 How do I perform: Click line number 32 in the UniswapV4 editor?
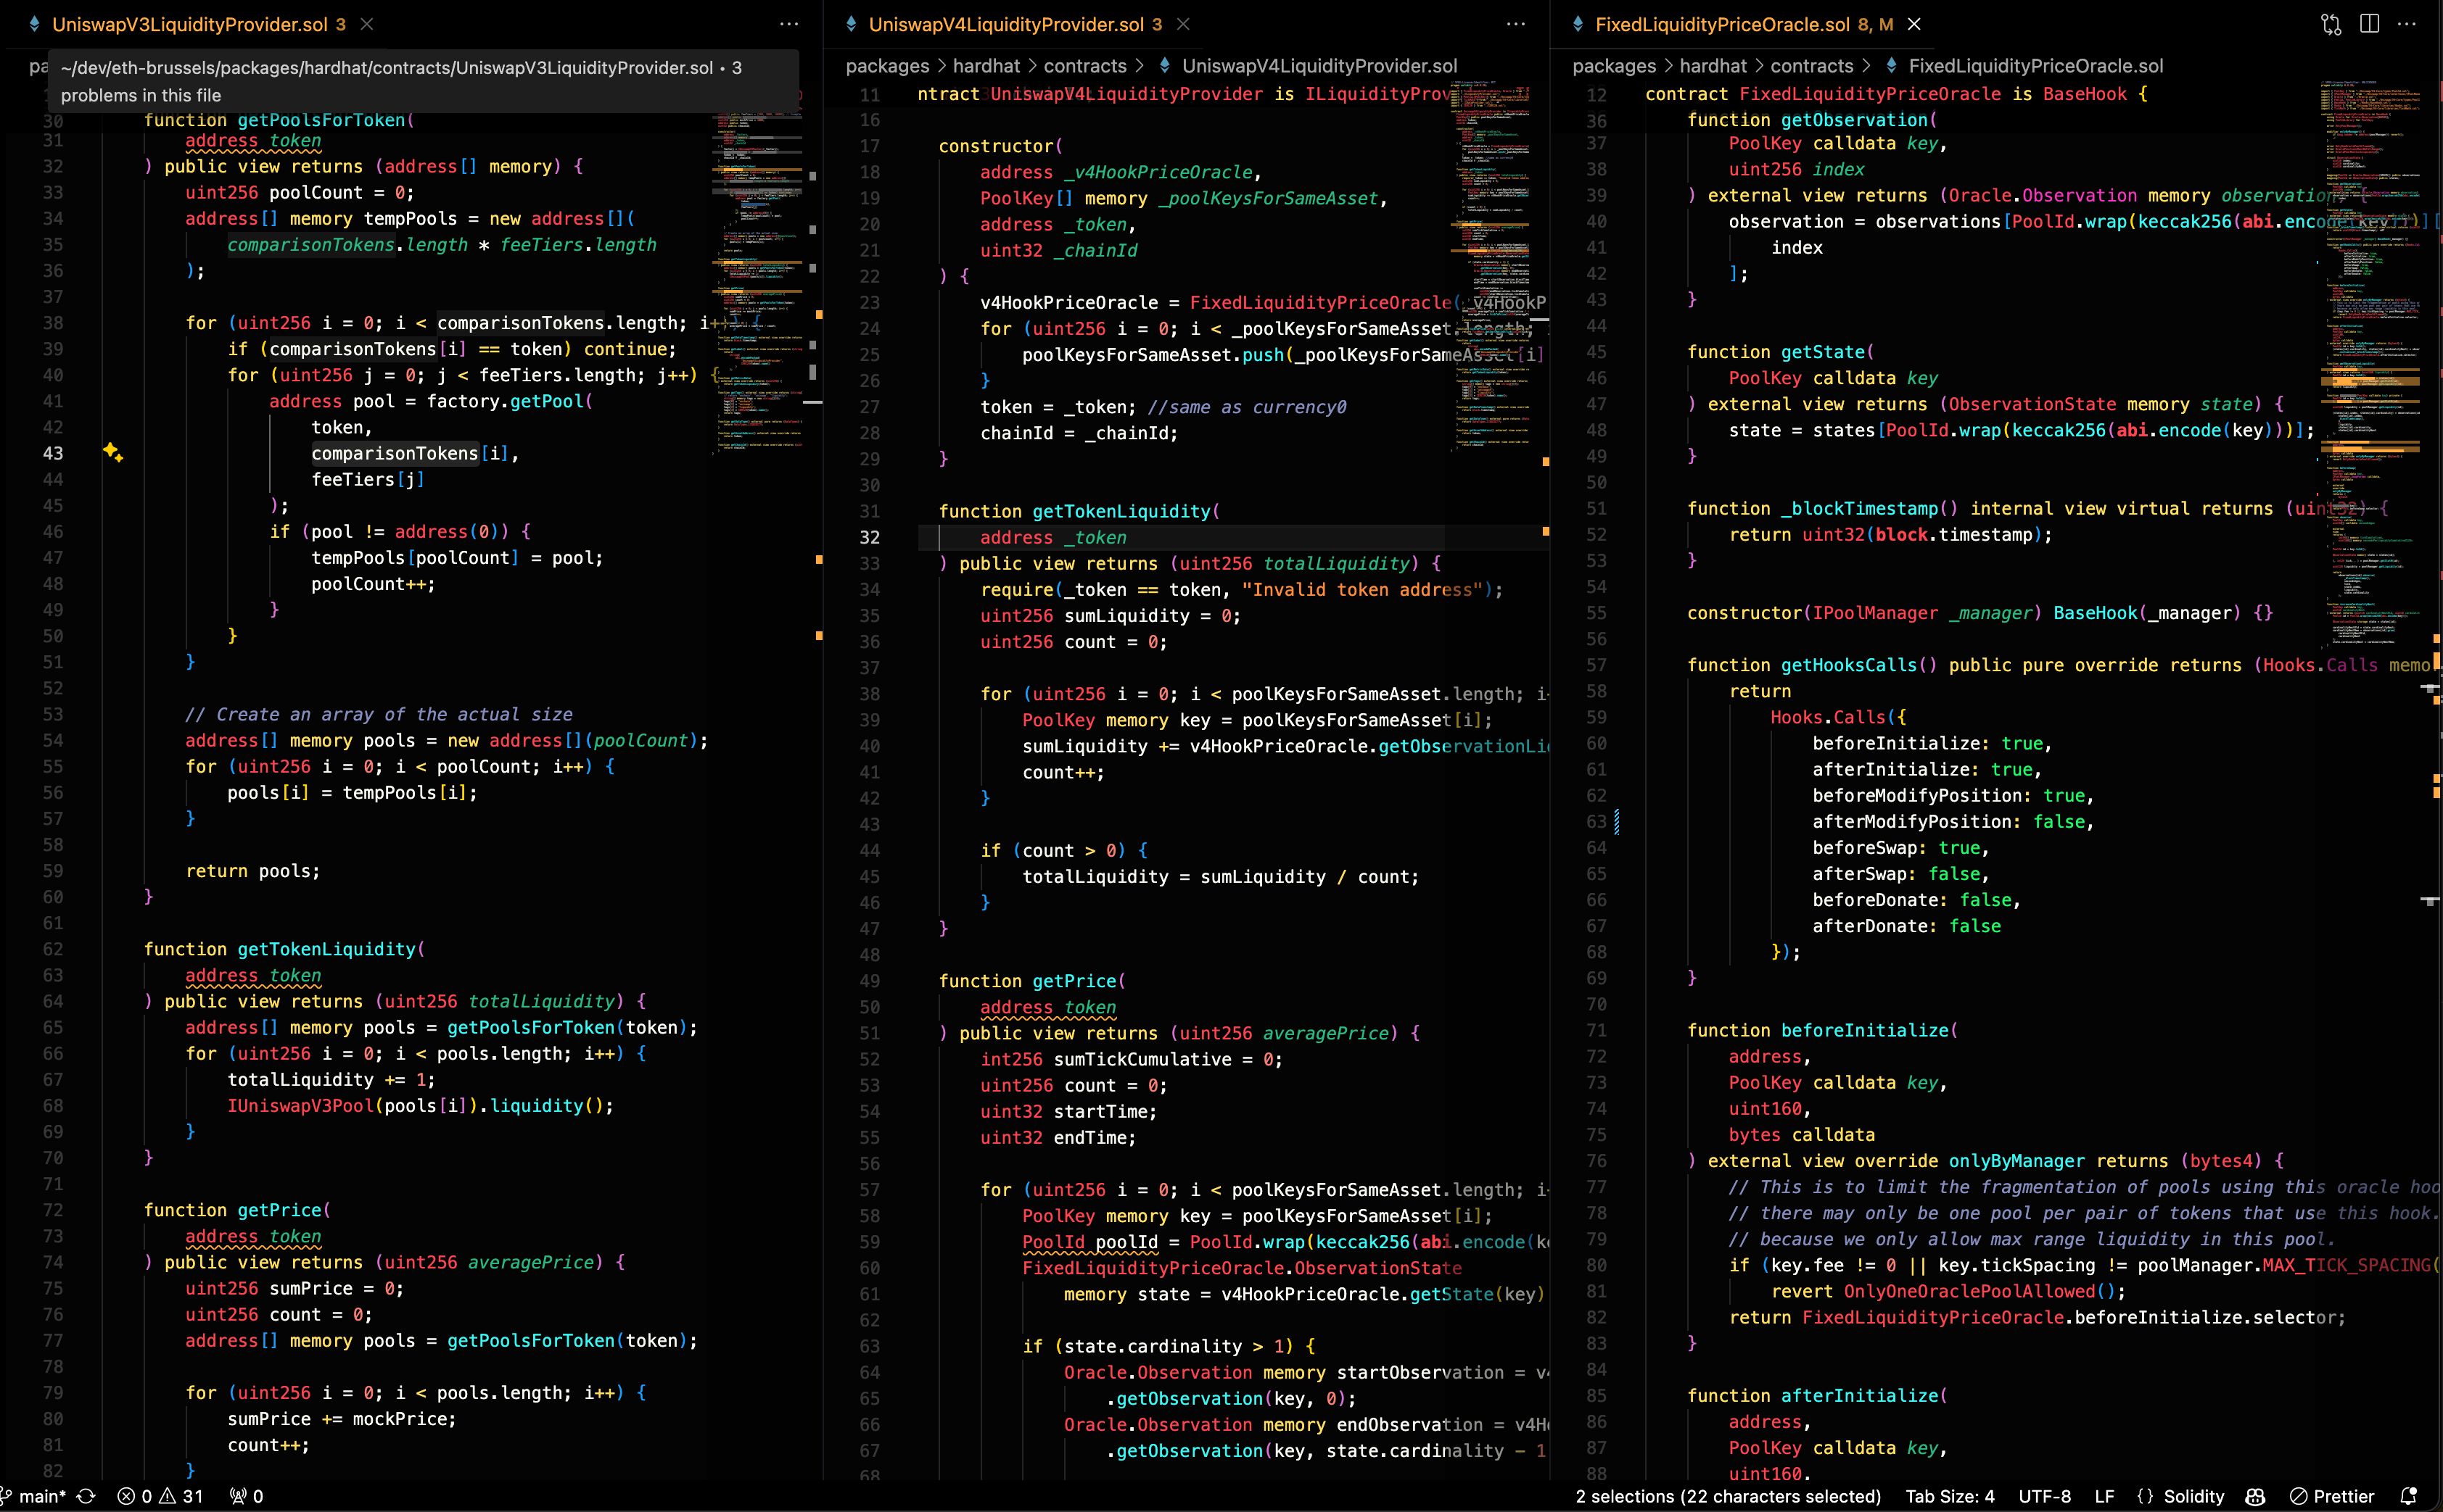coord(870,537)
